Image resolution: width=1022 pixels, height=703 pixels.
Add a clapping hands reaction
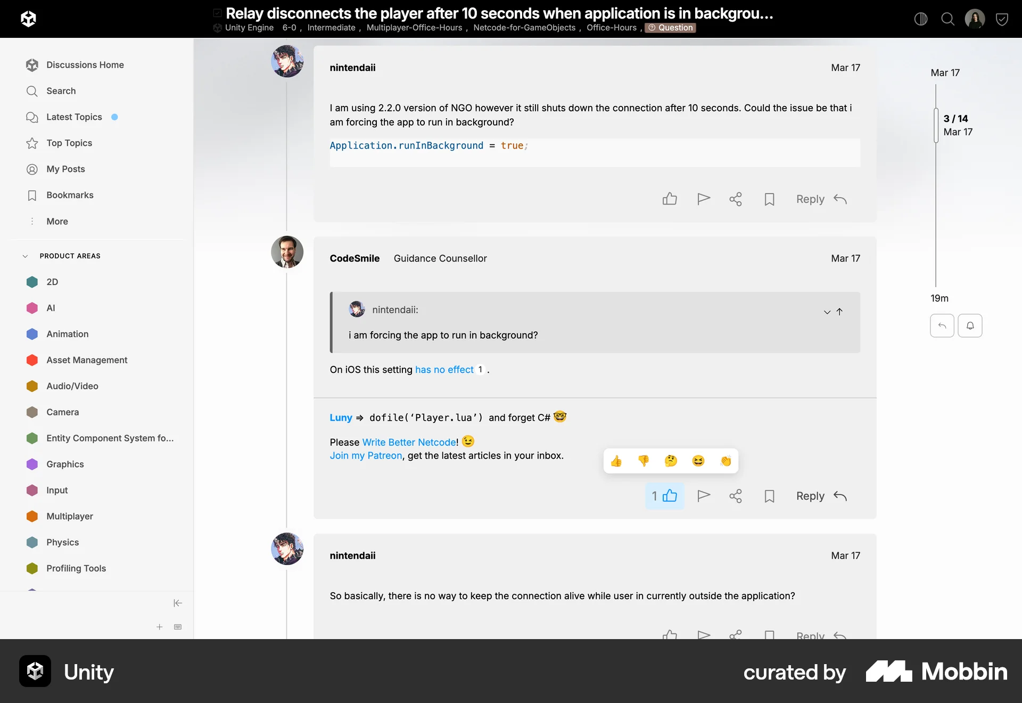click(726, 461)
